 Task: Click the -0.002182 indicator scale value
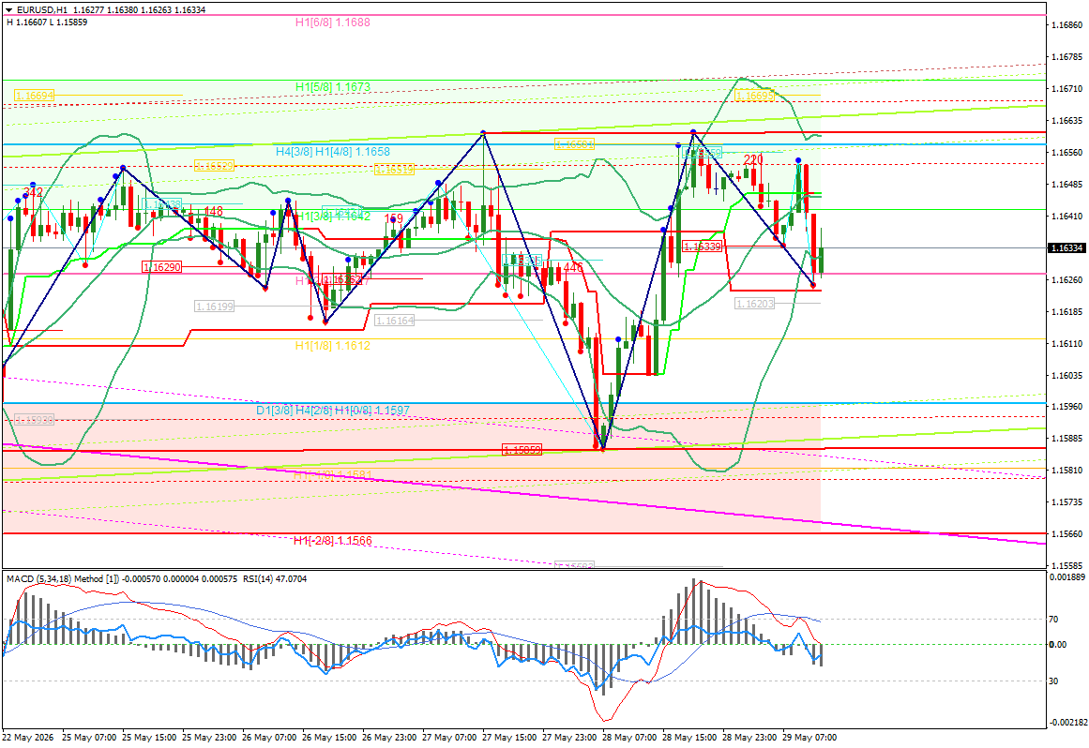click(x=1066, y=723)
